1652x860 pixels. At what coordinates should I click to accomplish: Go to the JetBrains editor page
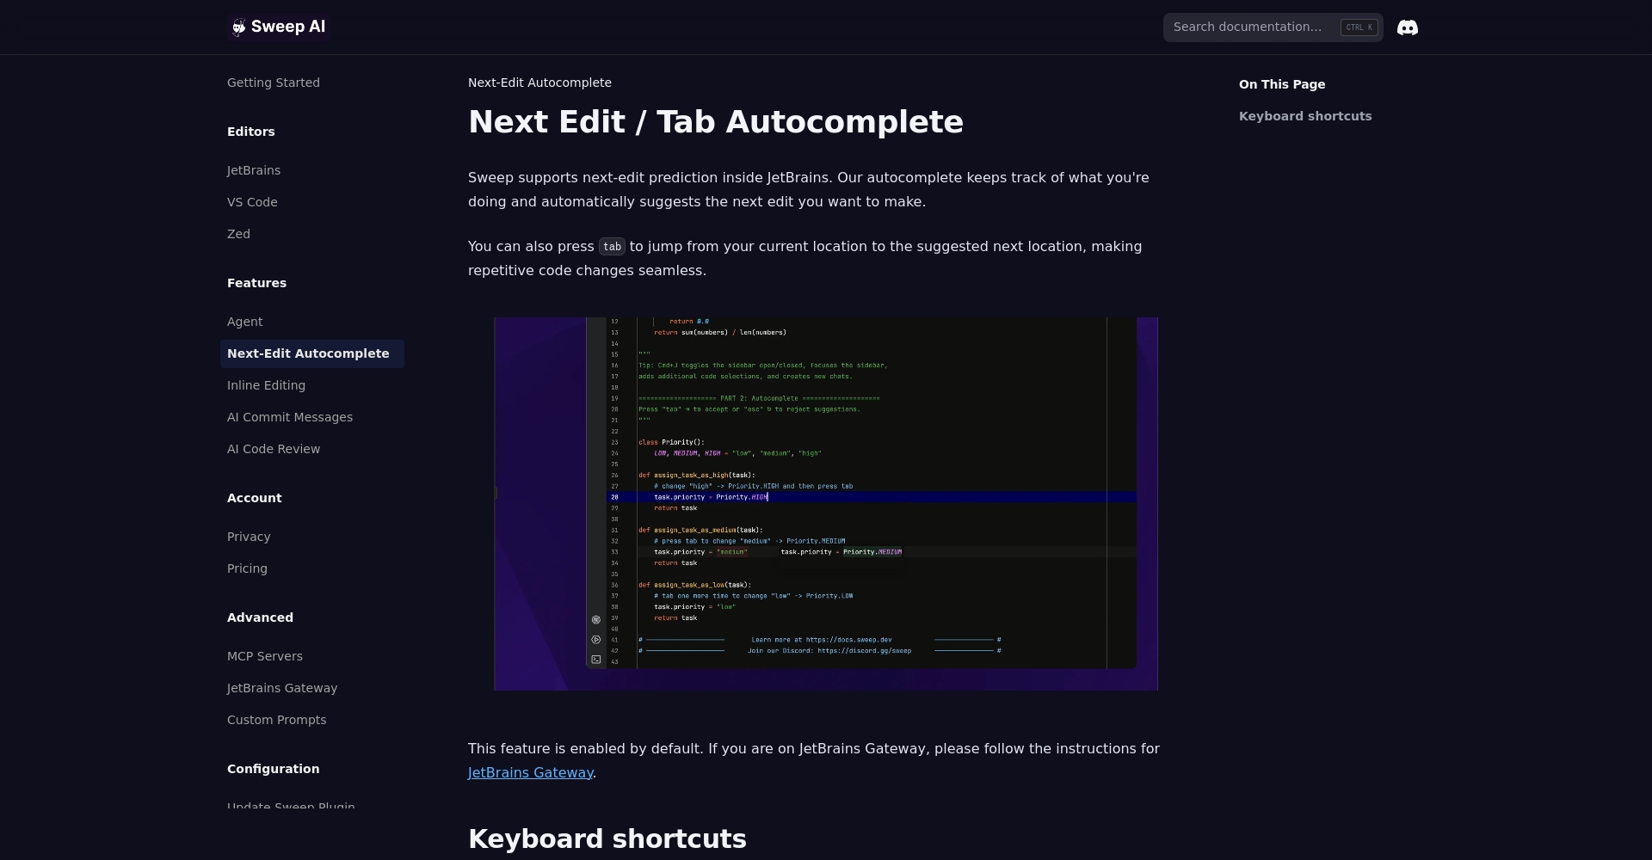coord(254,170)
